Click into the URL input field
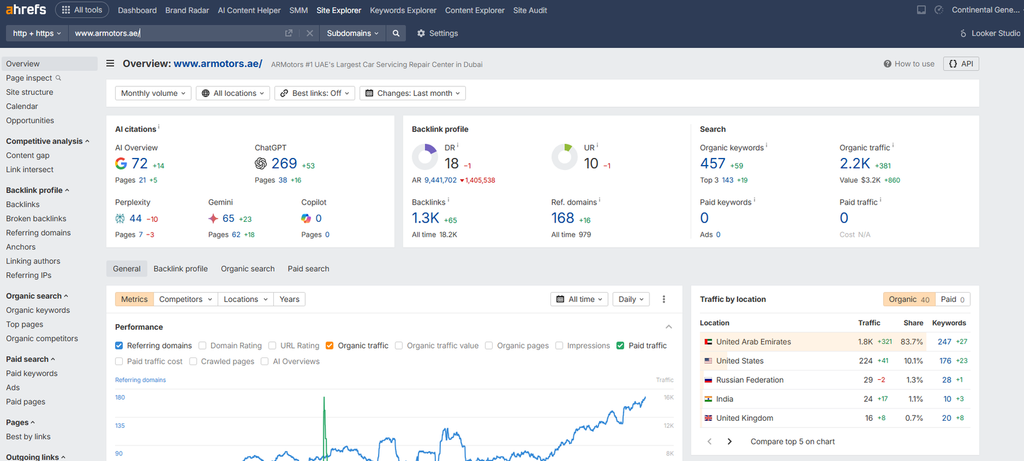 pyautogui.click(x=176, y=33)
